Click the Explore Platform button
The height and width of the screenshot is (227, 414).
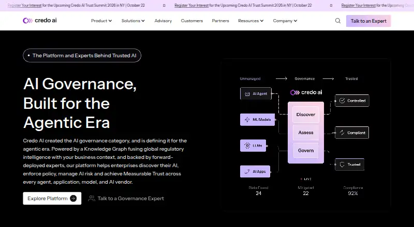pyautogui.click(x=52, y=198)
